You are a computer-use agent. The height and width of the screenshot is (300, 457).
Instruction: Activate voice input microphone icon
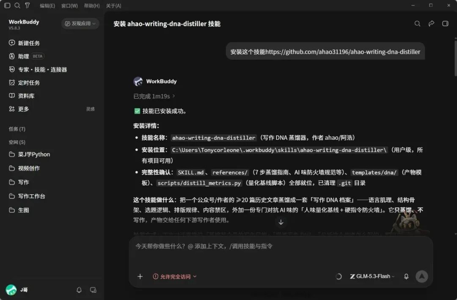(406, 276)
